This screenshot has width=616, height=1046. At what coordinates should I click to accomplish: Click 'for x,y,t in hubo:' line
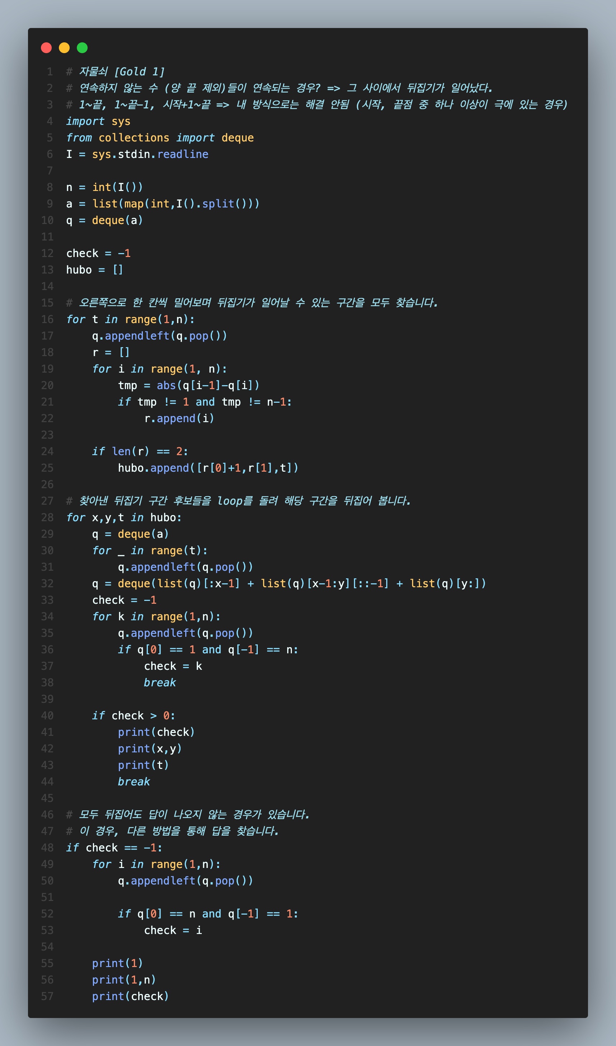click(x=124, y=518)
